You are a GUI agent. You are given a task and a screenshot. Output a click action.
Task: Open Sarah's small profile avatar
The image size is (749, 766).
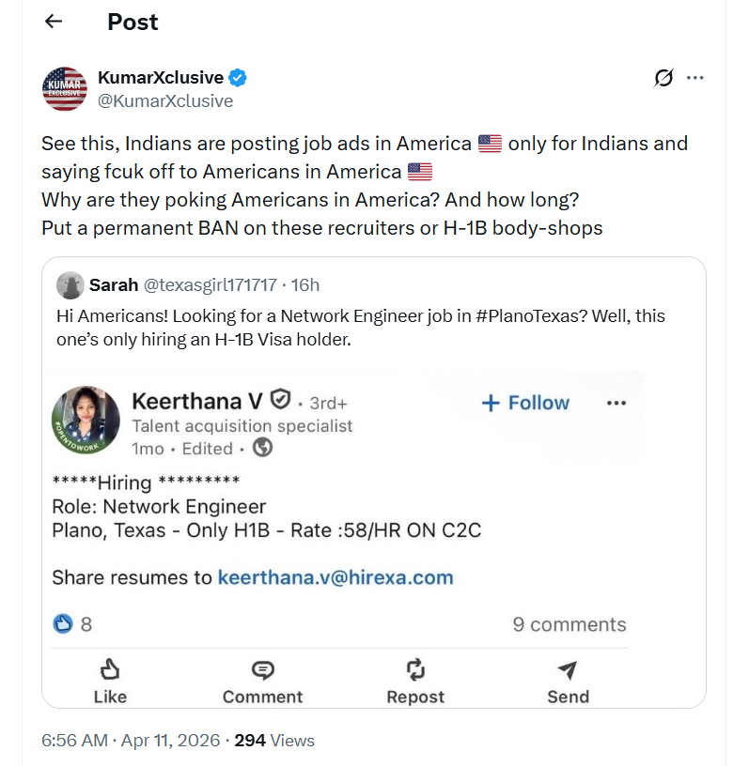(70, 284)
